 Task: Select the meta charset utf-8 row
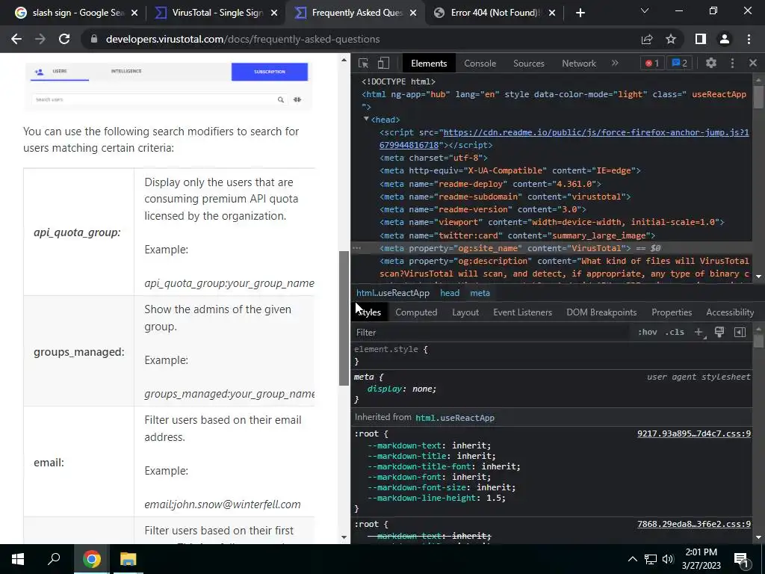point(433,158)
